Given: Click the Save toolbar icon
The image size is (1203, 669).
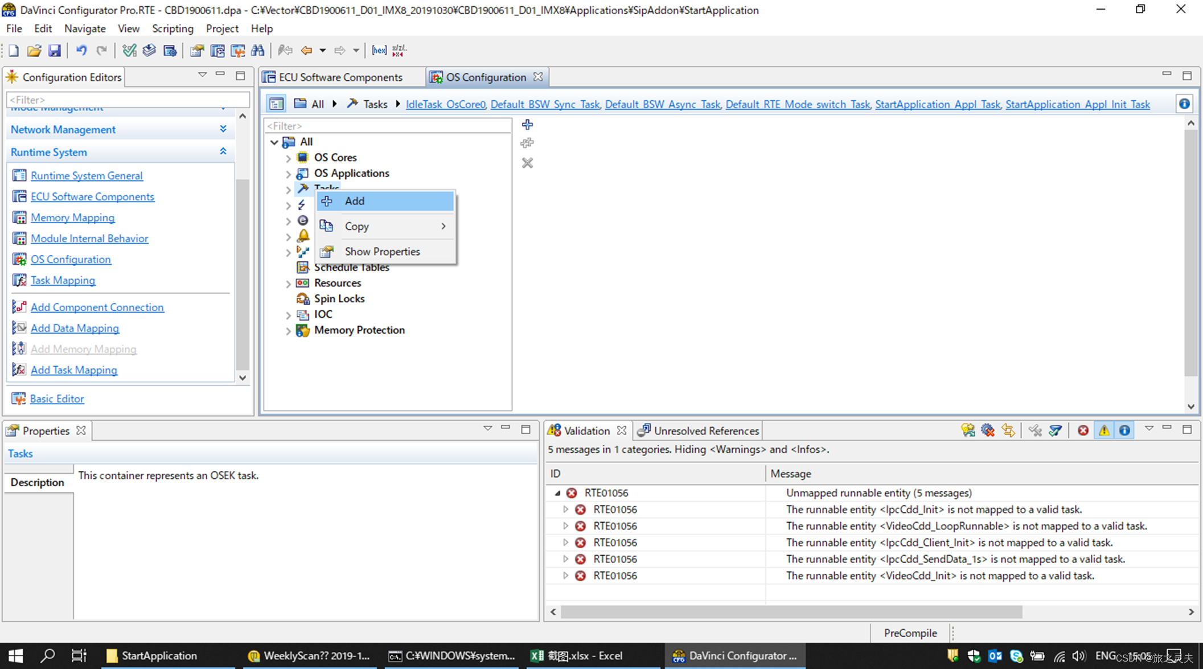Looking at the screenshot, I should point(54,50).
